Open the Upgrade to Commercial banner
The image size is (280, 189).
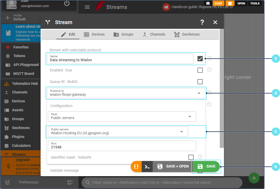pyautogui.click(x=21, y=166)
